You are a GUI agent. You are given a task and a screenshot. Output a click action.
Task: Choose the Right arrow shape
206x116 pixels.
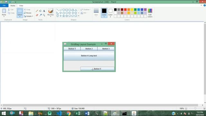point(70,13)
